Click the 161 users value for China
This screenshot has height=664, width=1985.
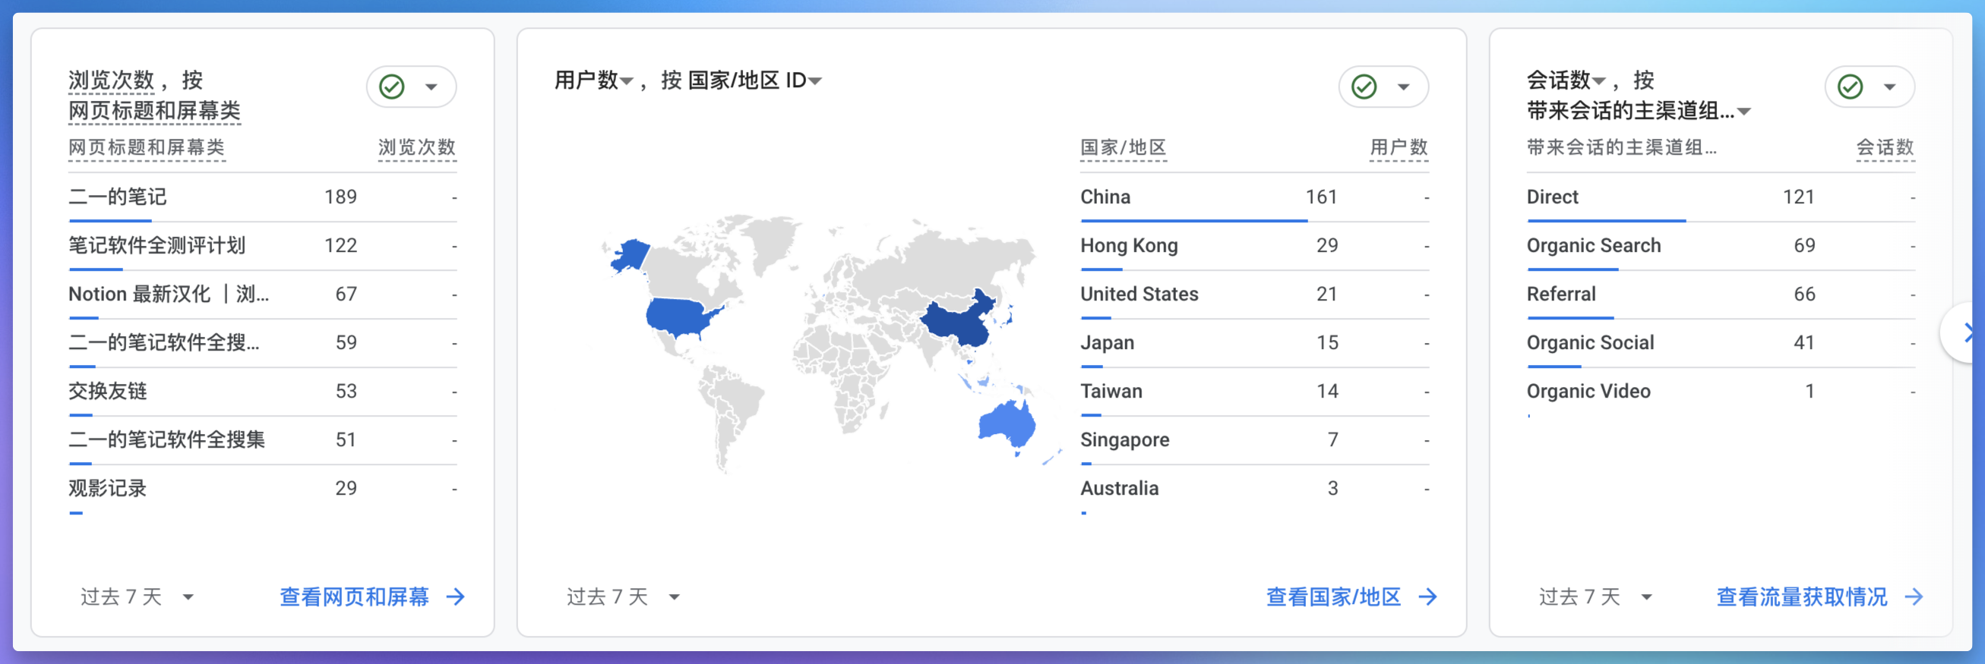coord(1321,197)
